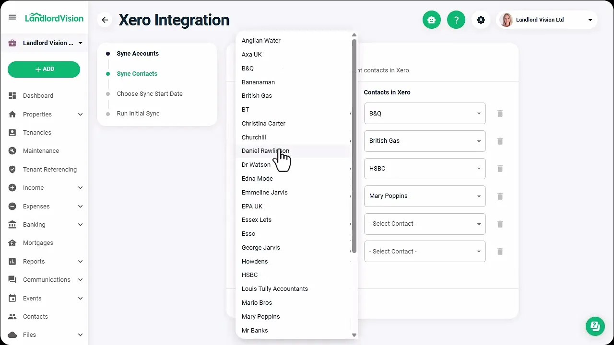This screenshot has height=345, width=614.
Task: Click the list scrollbar down arrow
Action: [354, 335]
